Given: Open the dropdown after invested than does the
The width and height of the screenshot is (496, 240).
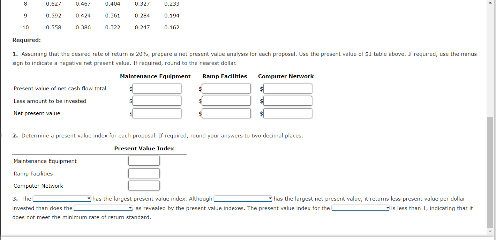Looking at the screenshot, I should tap(103, 208).
